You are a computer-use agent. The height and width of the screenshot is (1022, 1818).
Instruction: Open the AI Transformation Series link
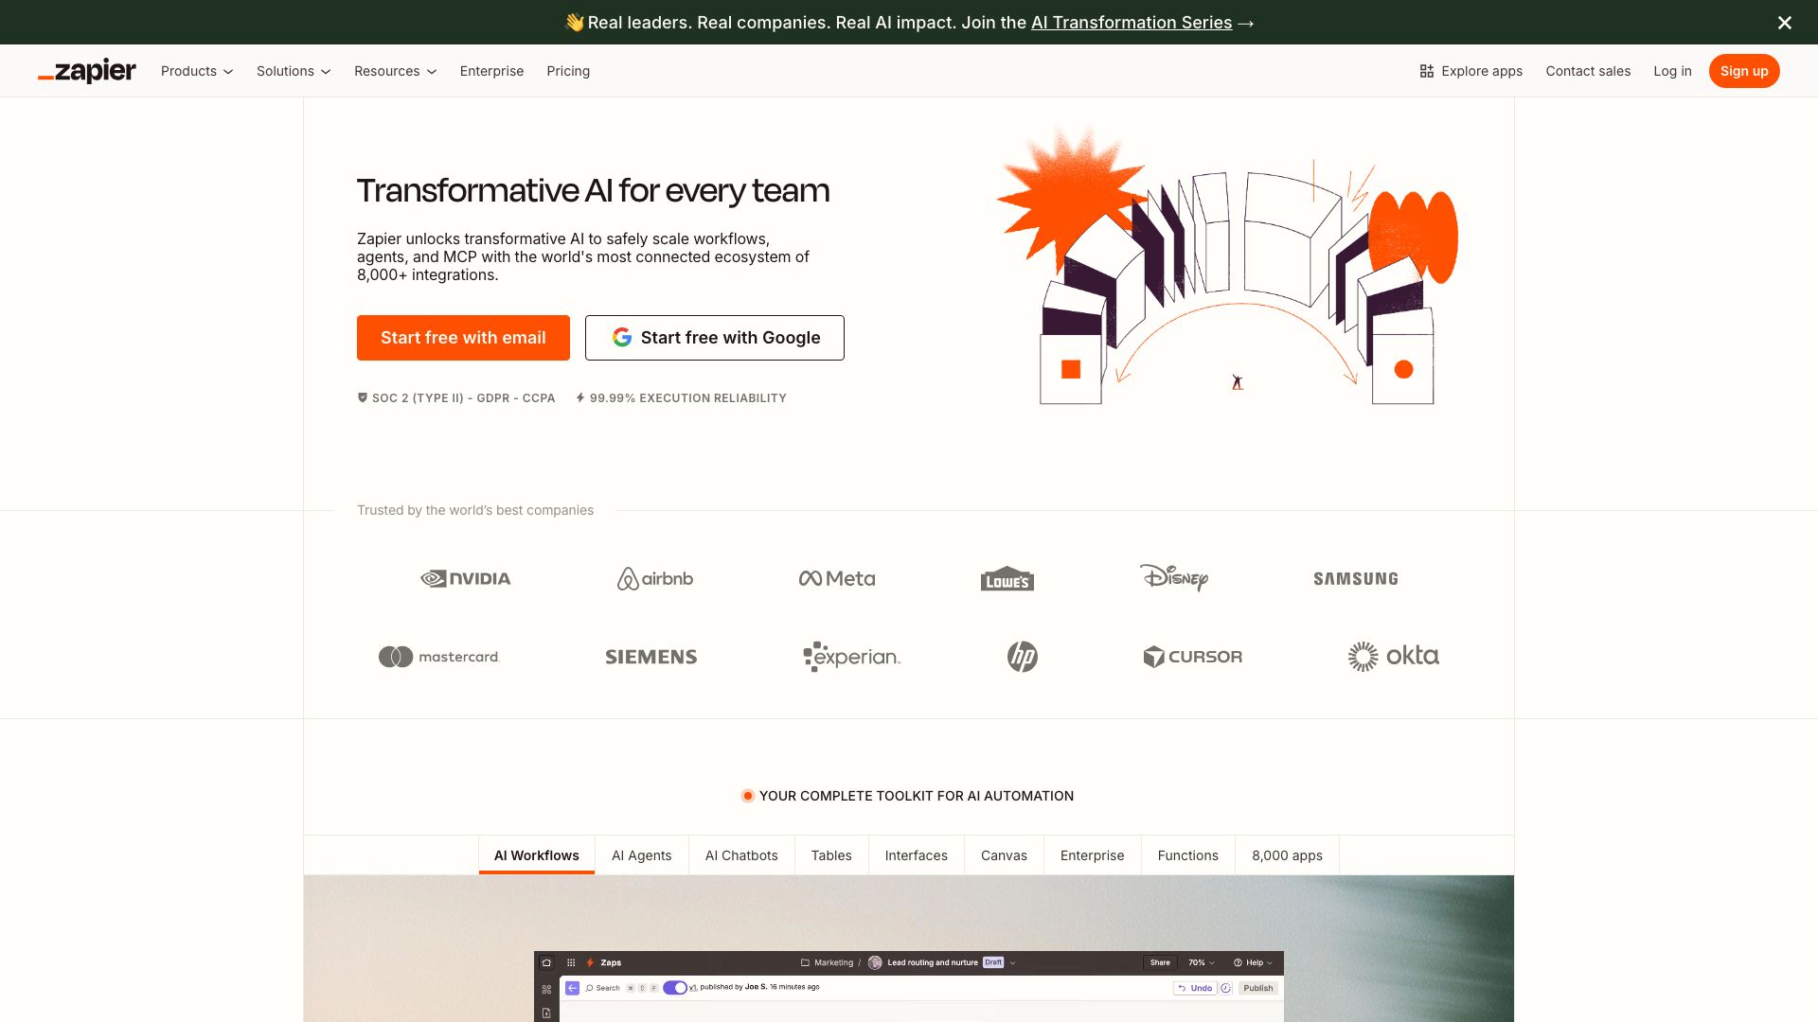(x=1131, y=22)
